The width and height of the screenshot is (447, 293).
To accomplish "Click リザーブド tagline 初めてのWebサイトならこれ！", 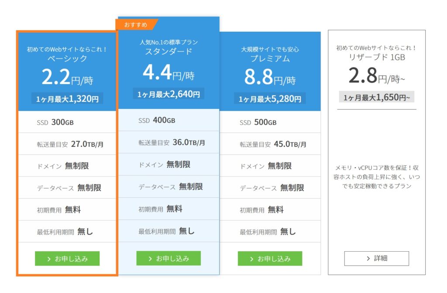I will [377, 48].
